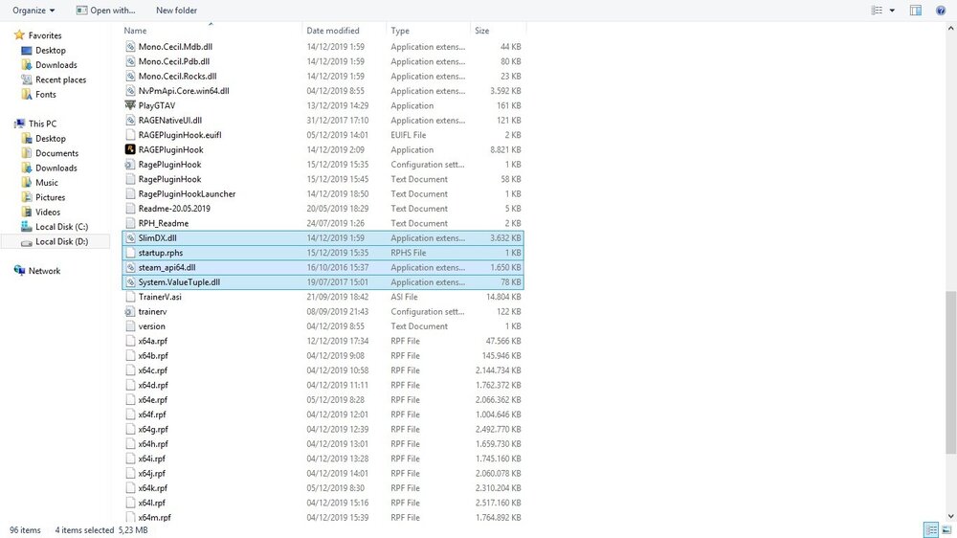Click Mono.Cecil.Pdb.dll file icon
This screenshot has width=957, height=538.
click(x=130, y=61)
